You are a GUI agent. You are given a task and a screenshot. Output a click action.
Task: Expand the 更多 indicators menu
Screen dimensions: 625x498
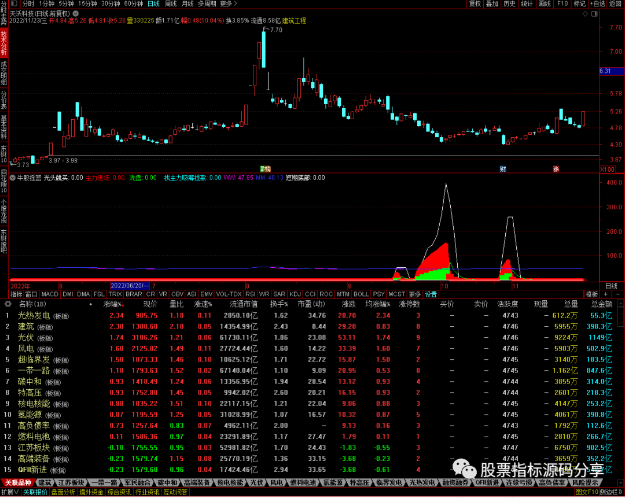pyautogui.click(x=414, y=294)
